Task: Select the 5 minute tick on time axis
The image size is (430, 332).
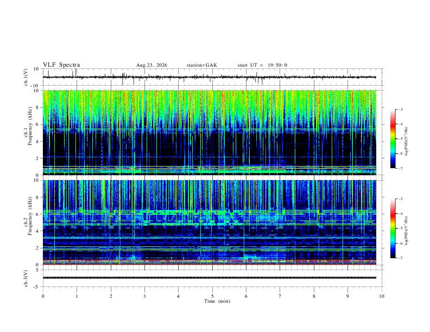Action: [x=212, y=296]
